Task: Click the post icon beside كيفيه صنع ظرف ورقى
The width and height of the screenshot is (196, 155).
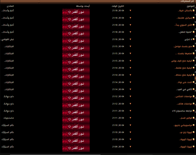Action: pyautogui.click(x=194, y=61)
